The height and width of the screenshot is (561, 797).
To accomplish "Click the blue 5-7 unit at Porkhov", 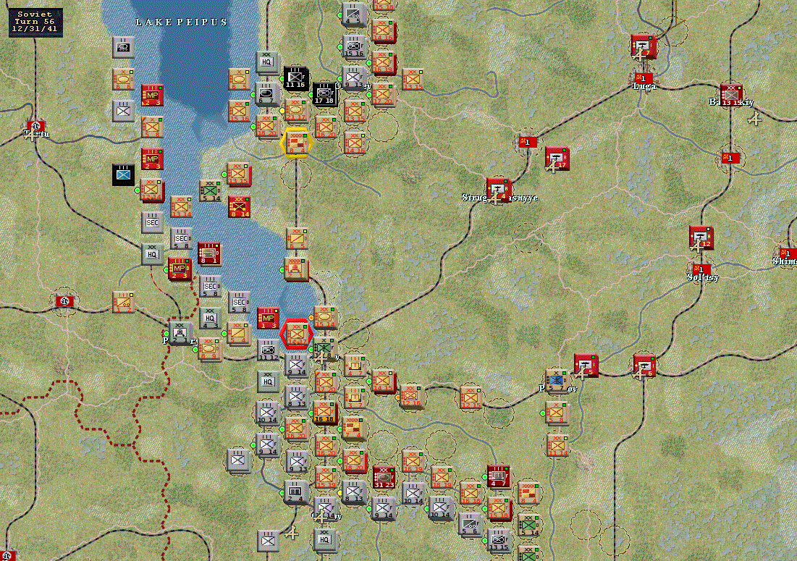I will pyautogui.click(x=557, y=381).
